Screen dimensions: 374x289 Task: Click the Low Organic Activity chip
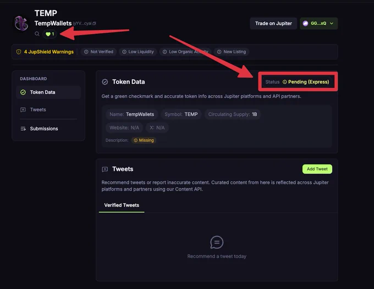pyautogui.click(x=185, y=52)
